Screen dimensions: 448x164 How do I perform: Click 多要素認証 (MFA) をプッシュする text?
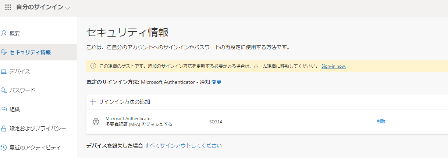(139, 124)
